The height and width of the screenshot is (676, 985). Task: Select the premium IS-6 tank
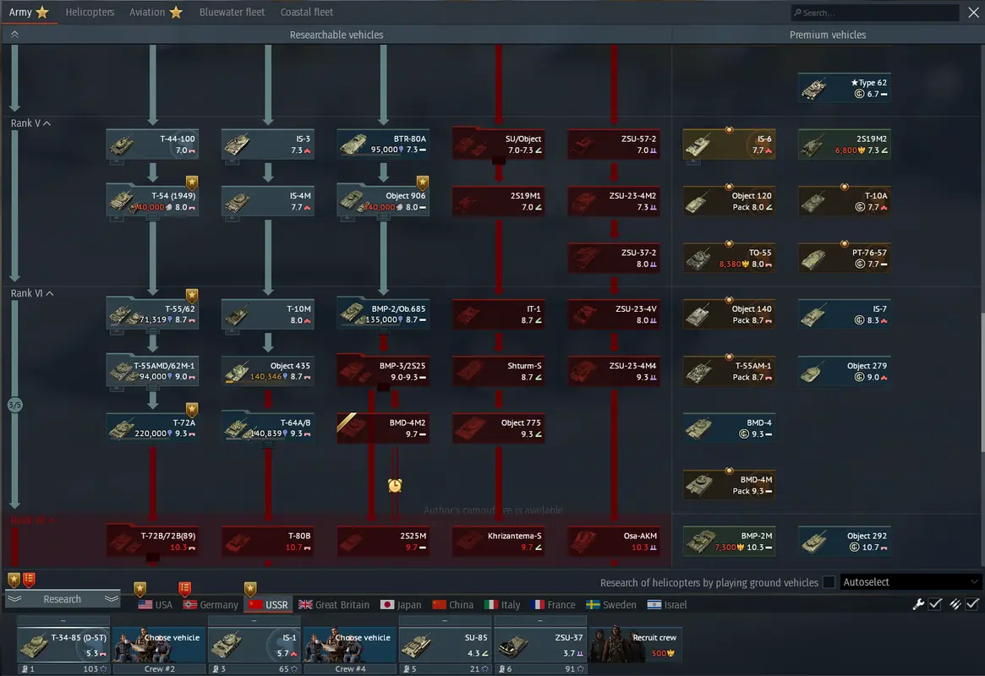pyautogui.click(x=729, y=144)
